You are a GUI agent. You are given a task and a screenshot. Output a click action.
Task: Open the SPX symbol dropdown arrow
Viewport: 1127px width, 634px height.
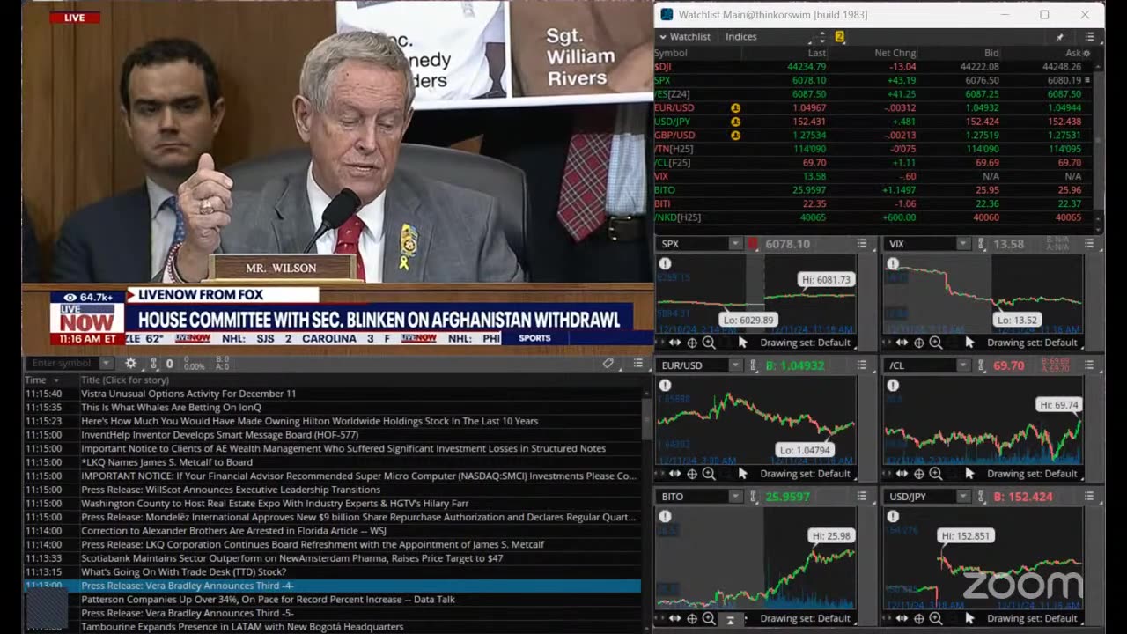pyautogui.click(x=735, y=244)
